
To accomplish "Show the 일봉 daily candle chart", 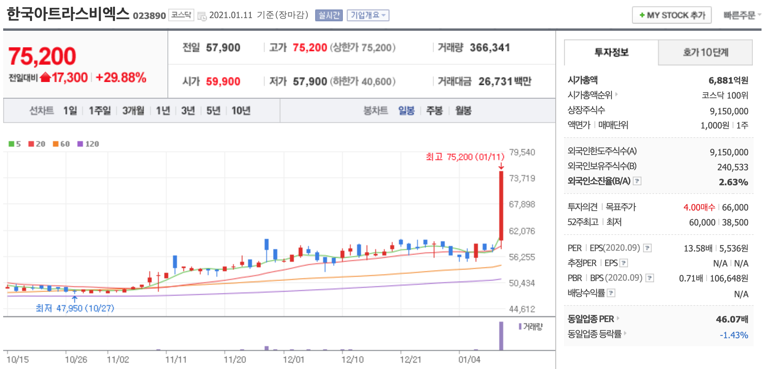I will click(x=406, y=110).
